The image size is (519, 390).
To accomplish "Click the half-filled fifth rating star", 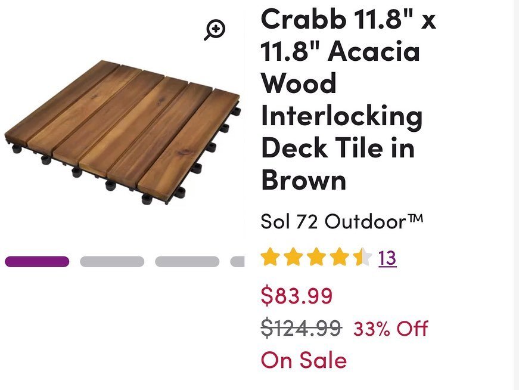I will pyautogui.click(x=362, y=258).
